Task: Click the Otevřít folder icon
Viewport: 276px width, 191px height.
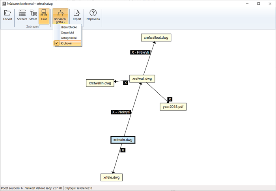Action: point(7,13)
